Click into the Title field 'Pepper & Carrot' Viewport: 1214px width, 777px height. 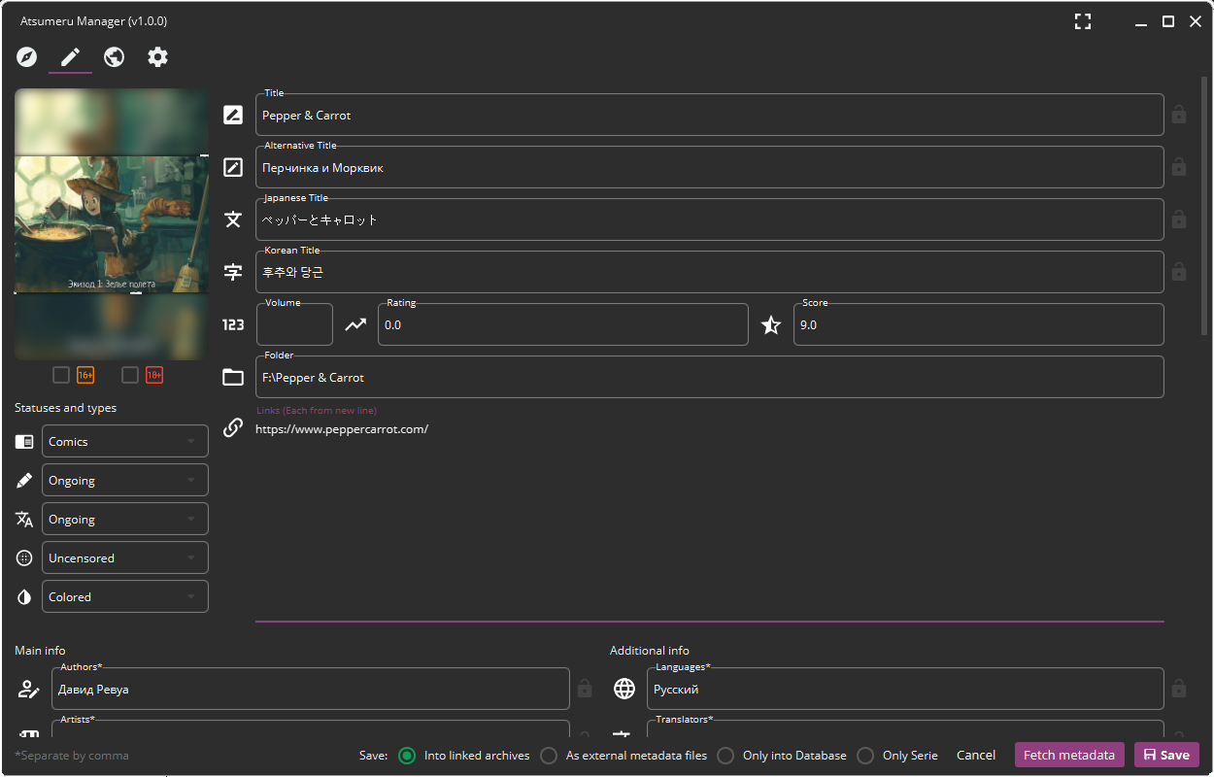point(710,115)
